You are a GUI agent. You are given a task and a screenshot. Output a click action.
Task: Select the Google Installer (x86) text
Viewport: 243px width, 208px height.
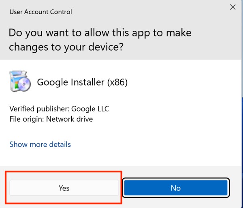(82, 82)
